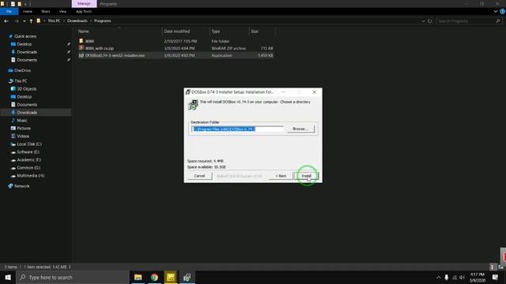Viewport: 506px width, 284px height.
Task: Click Browse to choose destination folder
Action: (x=300, y=129)
